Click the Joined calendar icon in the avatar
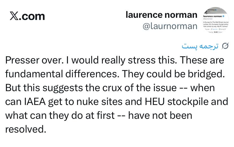Screen dimensions: 234x147 pyautogui.click(x=220, y=29)
